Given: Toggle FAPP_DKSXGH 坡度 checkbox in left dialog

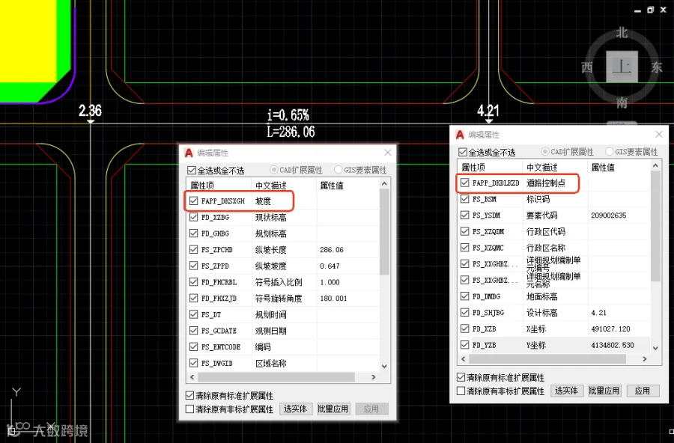Looking at the screenshot, I should tap(193, 201).
